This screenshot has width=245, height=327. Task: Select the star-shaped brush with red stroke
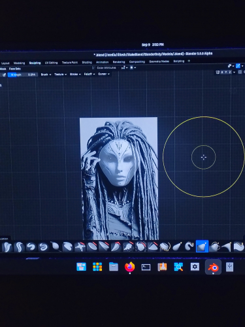point(80,247)
